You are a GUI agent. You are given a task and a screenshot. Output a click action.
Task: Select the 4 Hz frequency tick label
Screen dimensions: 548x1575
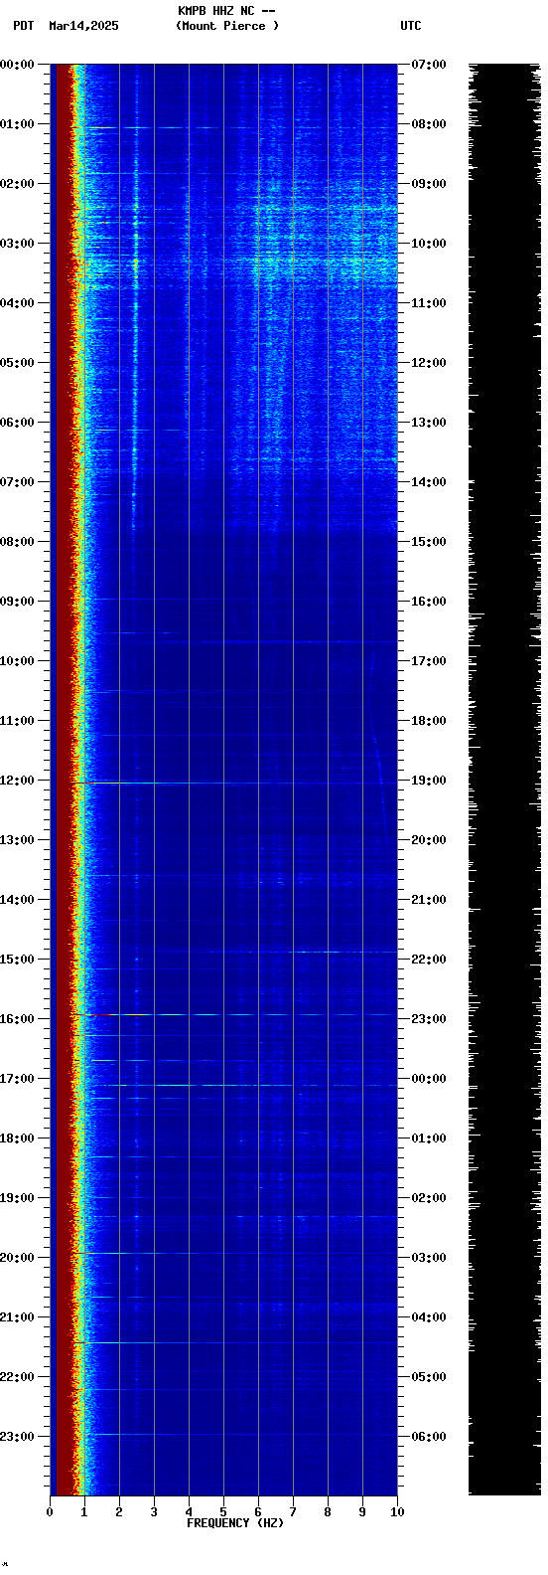[x=189, y=1512]
